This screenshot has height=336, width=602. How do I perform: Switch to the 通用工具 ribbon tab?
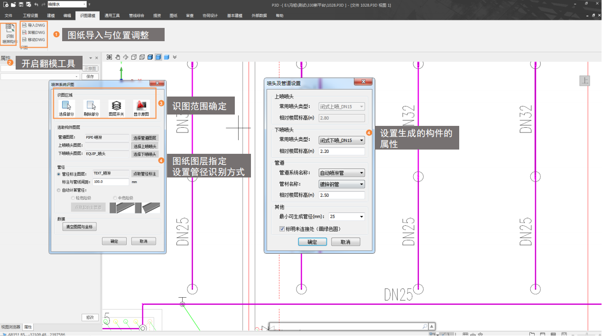(112, 16)
